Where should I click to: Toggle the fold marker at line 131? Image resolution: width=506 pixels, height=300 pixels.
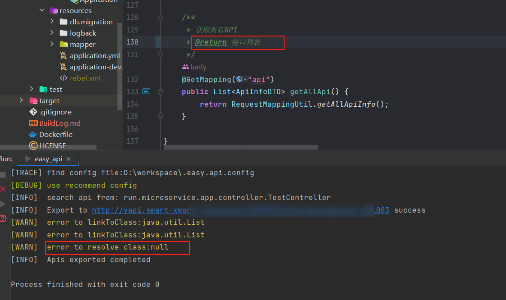[x=161, y=55]
